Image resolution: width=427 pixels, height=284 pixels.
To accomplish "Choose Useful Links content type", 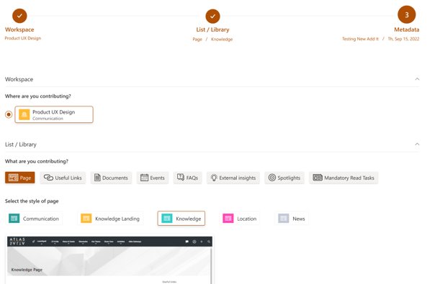I will point(63,178).
